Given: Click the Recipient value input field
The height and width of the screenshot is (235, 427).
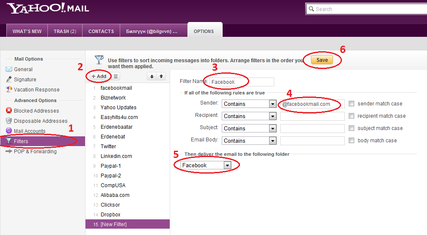Looking at the screenshot, I should [x=312, y=116].
